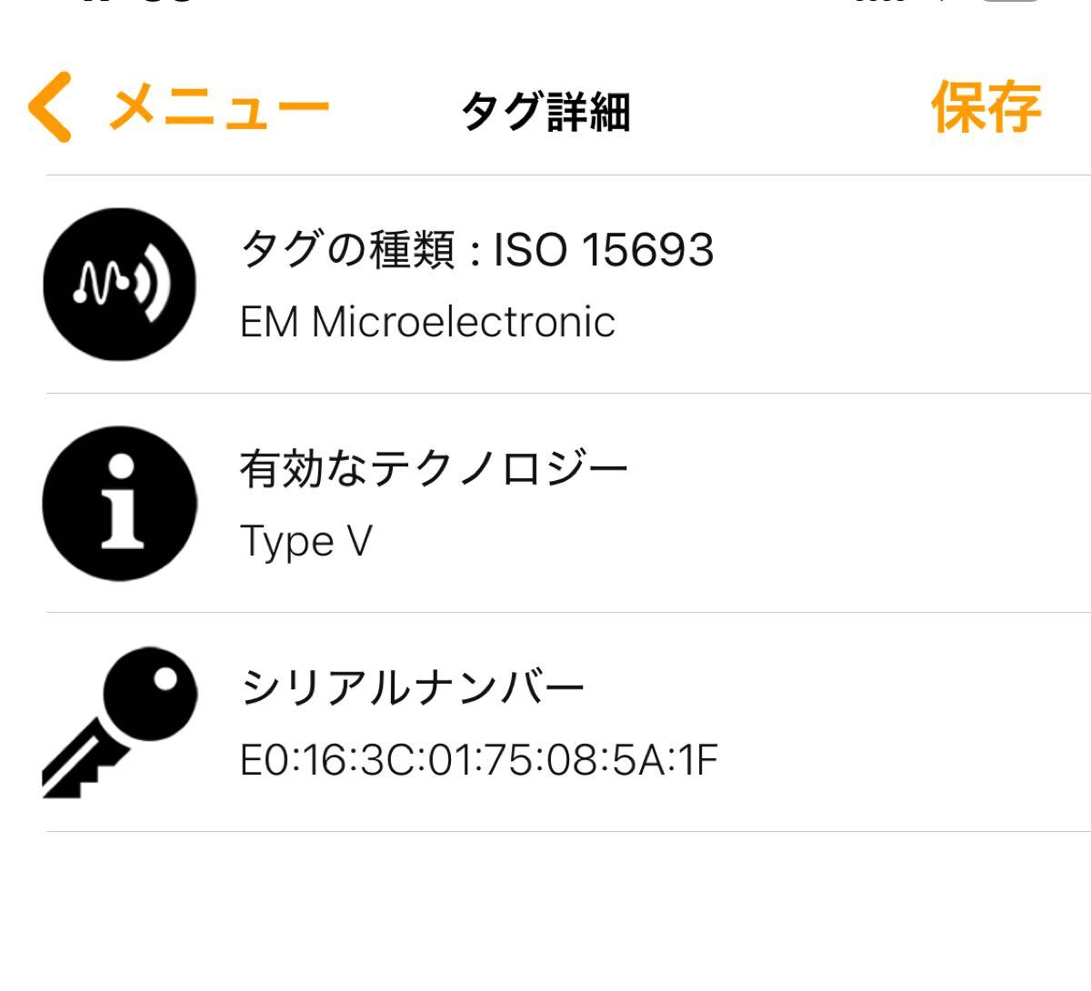The height and width of the screenshot is (991, 1091).
Task: Click the NFC tag type wave icon
Action: [x=120, y=284]
